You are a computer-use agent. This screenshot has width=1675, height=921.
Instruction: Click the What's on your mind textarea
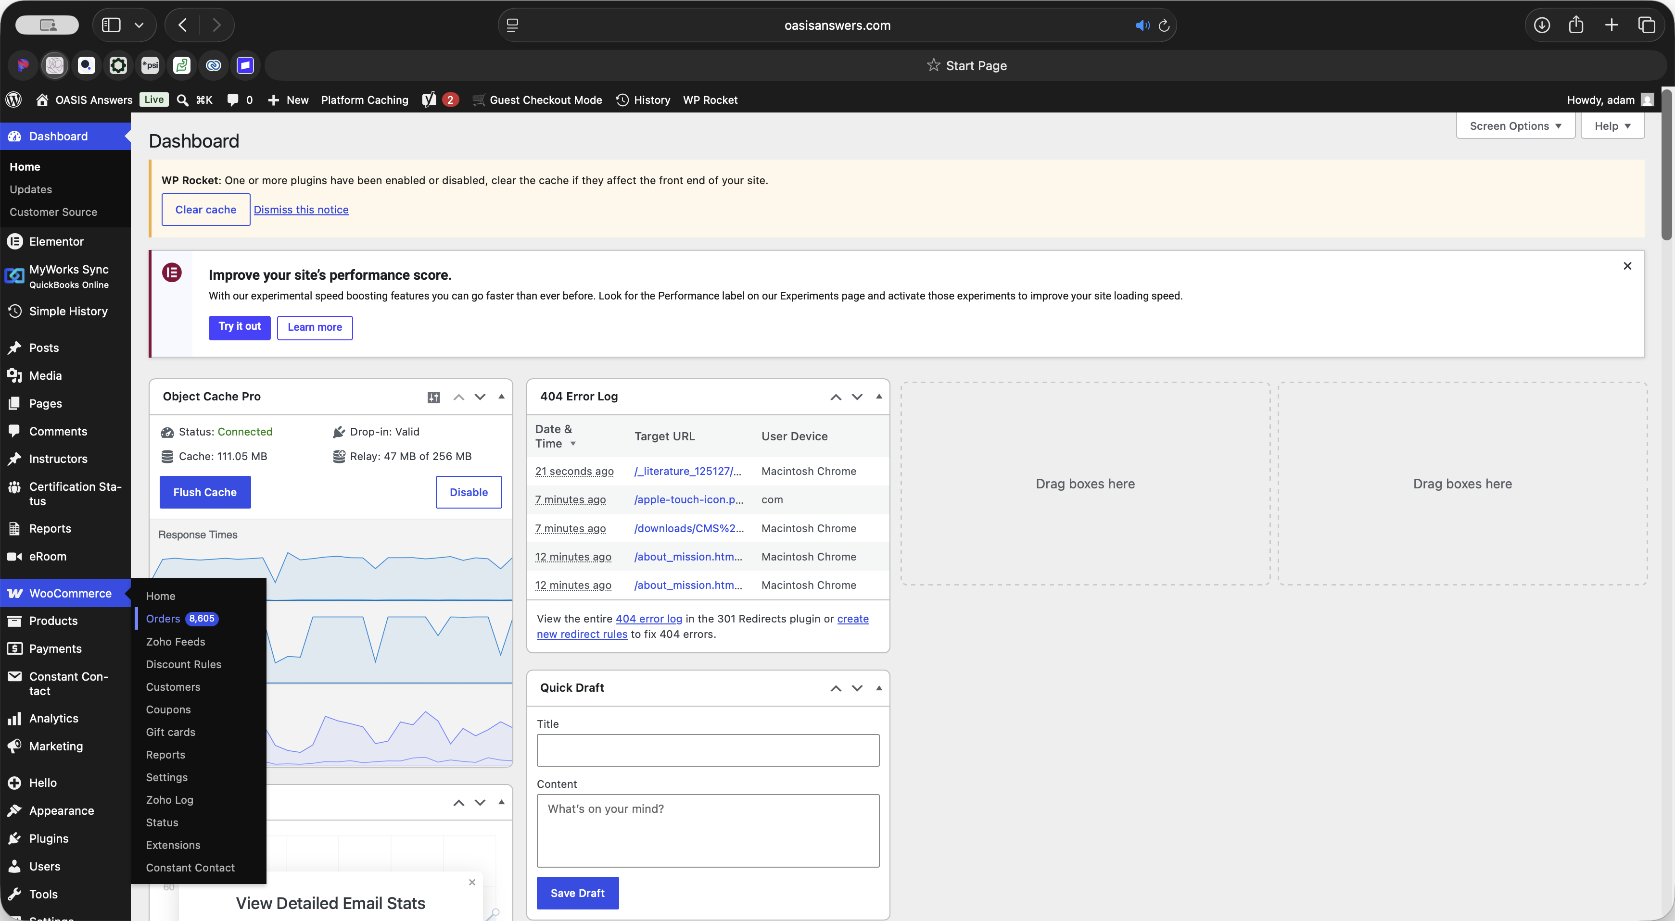708,831
